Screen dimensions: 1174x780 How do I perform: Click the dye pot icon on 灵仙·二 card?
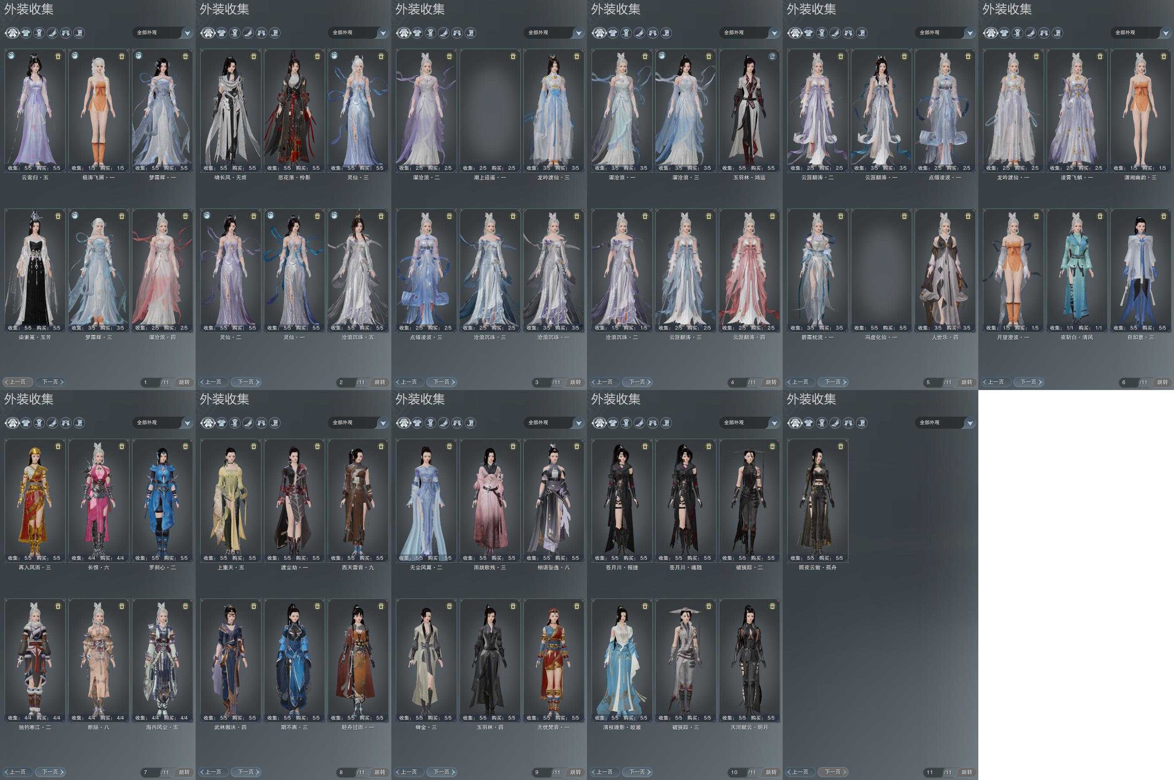(207, 216)
